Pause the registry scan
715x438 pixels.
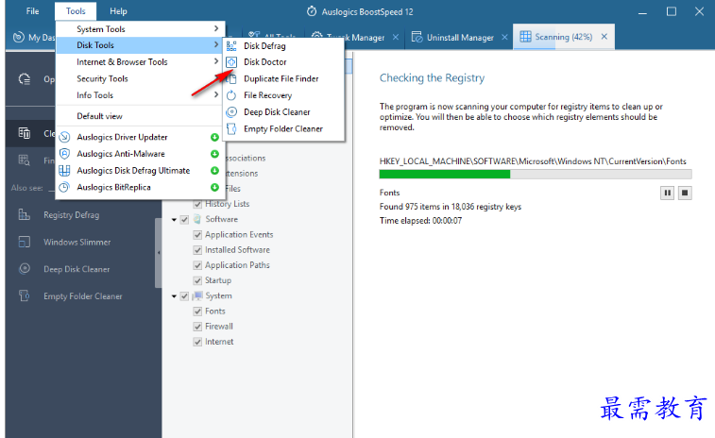click(667, 194)
